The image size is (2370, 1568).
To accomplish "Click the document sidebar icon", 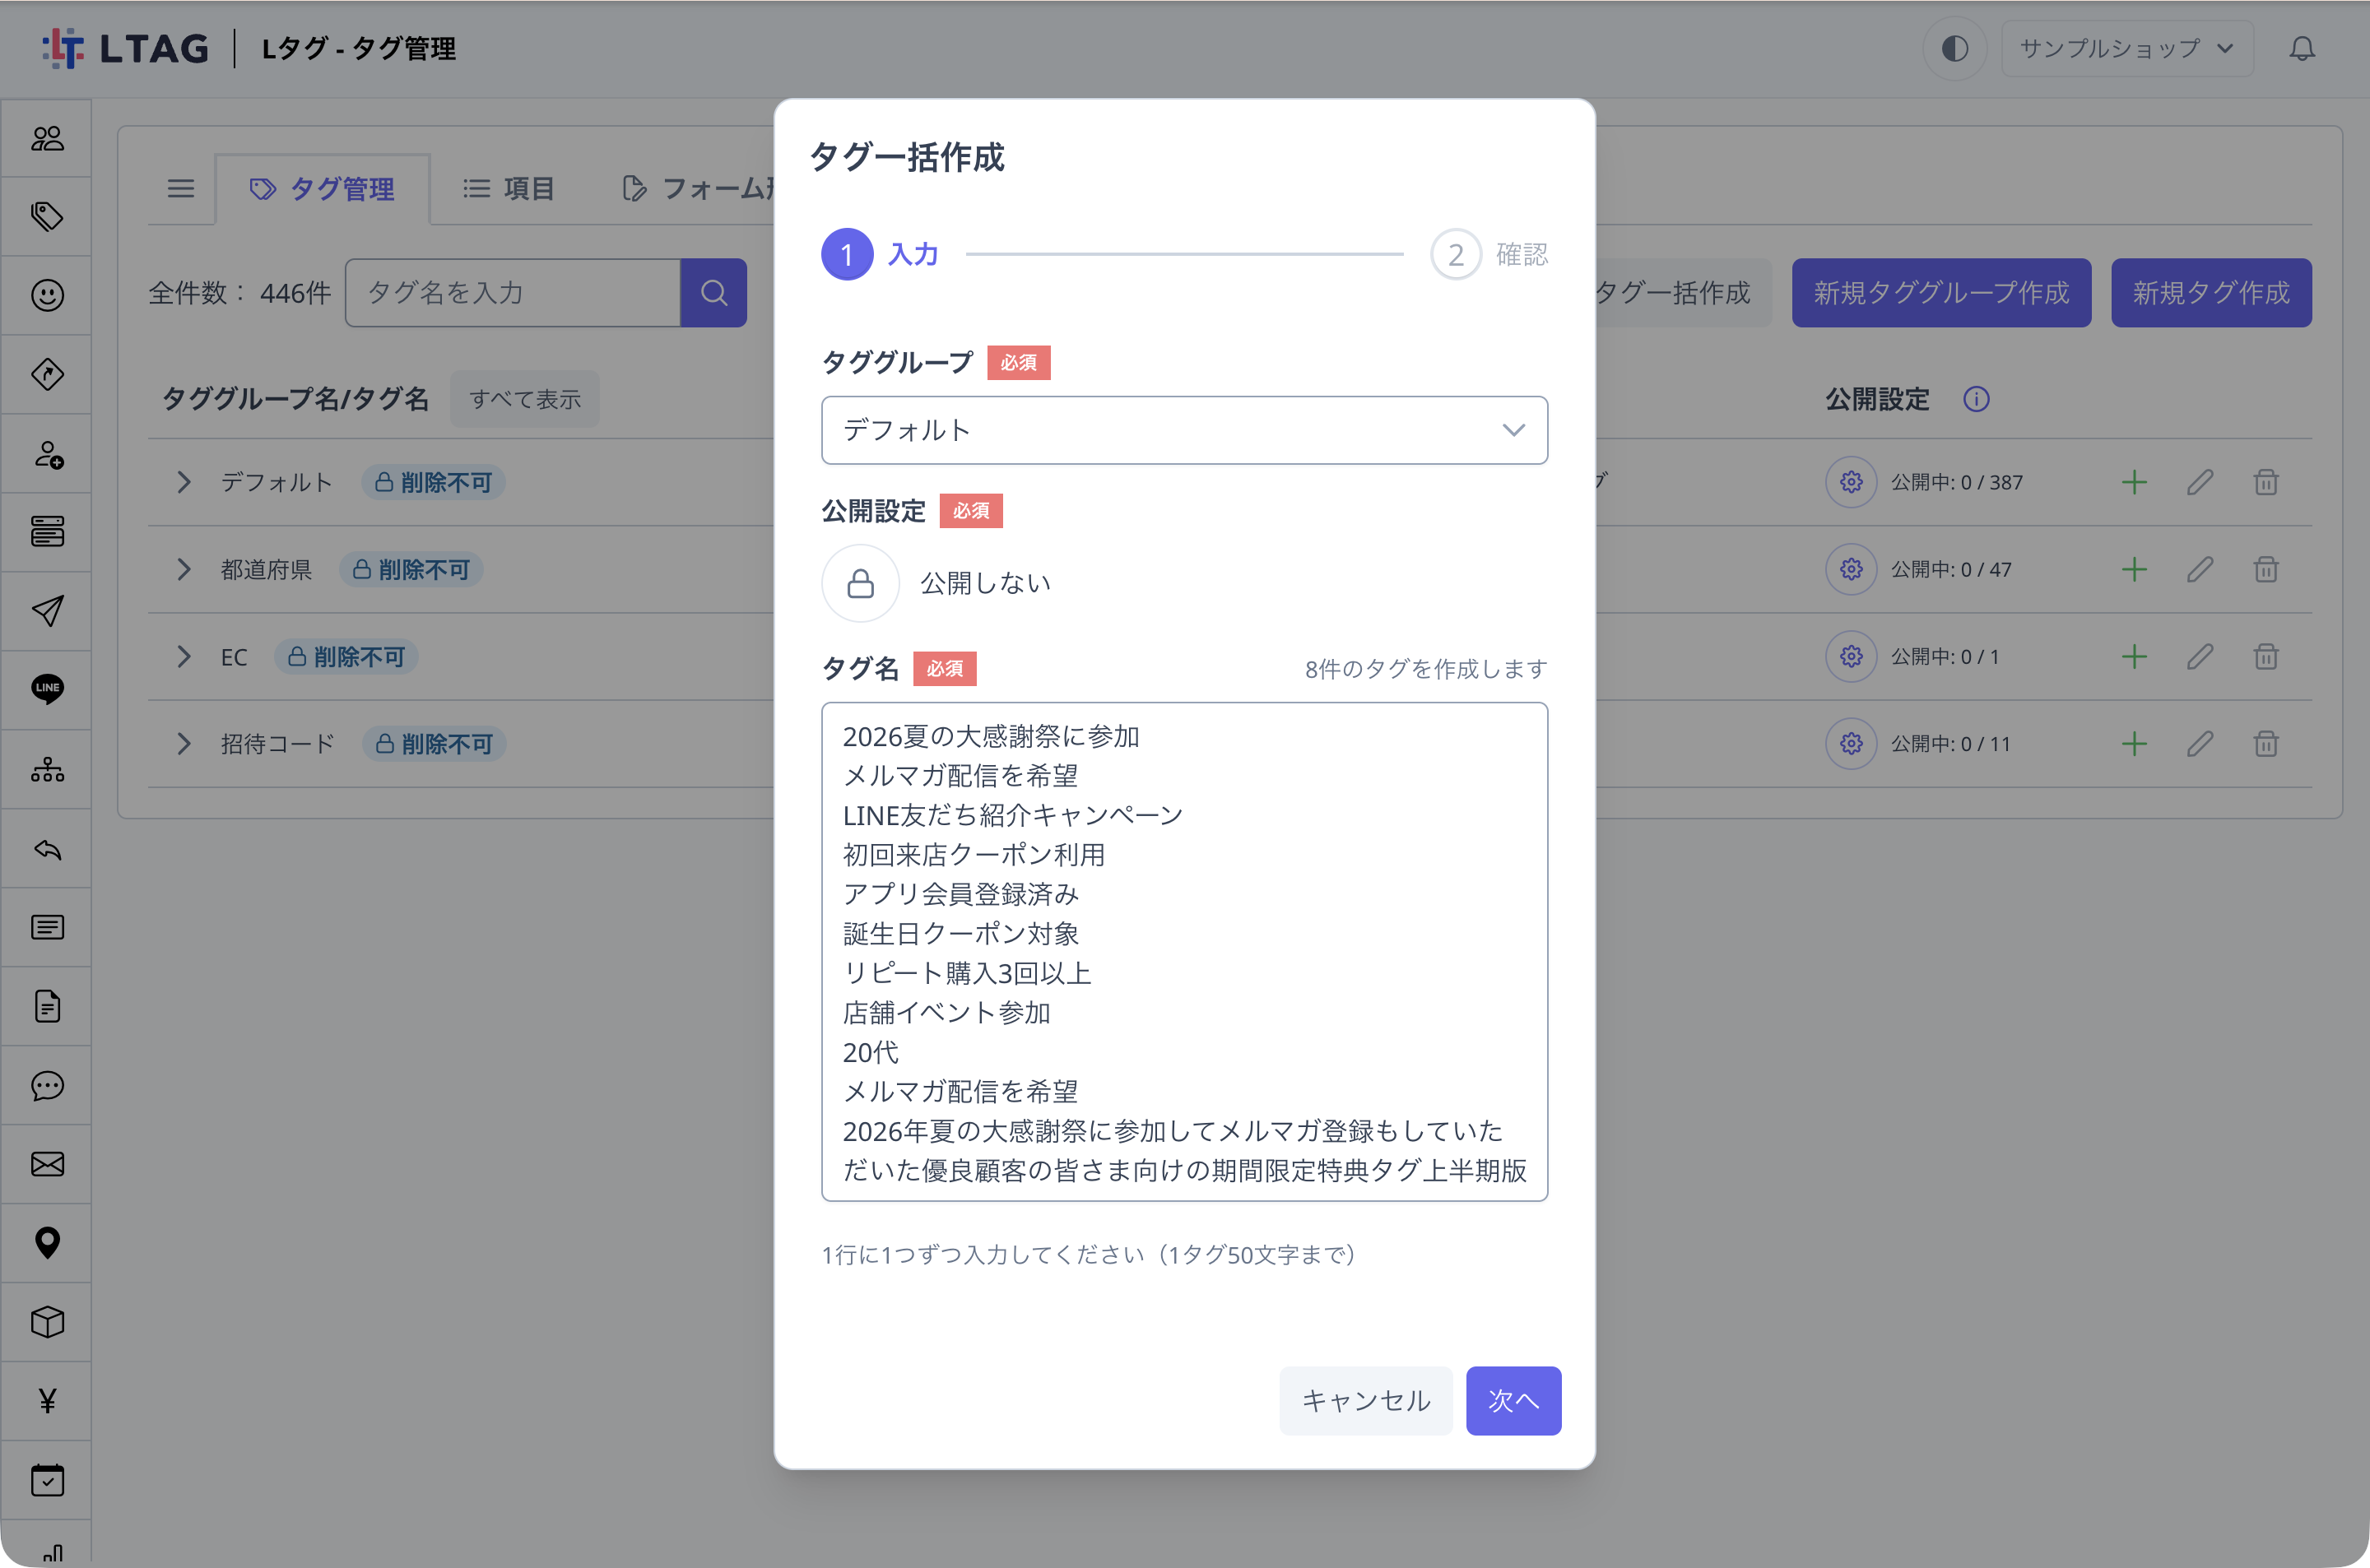I will pyautogui.click(x=47, y=1006).
